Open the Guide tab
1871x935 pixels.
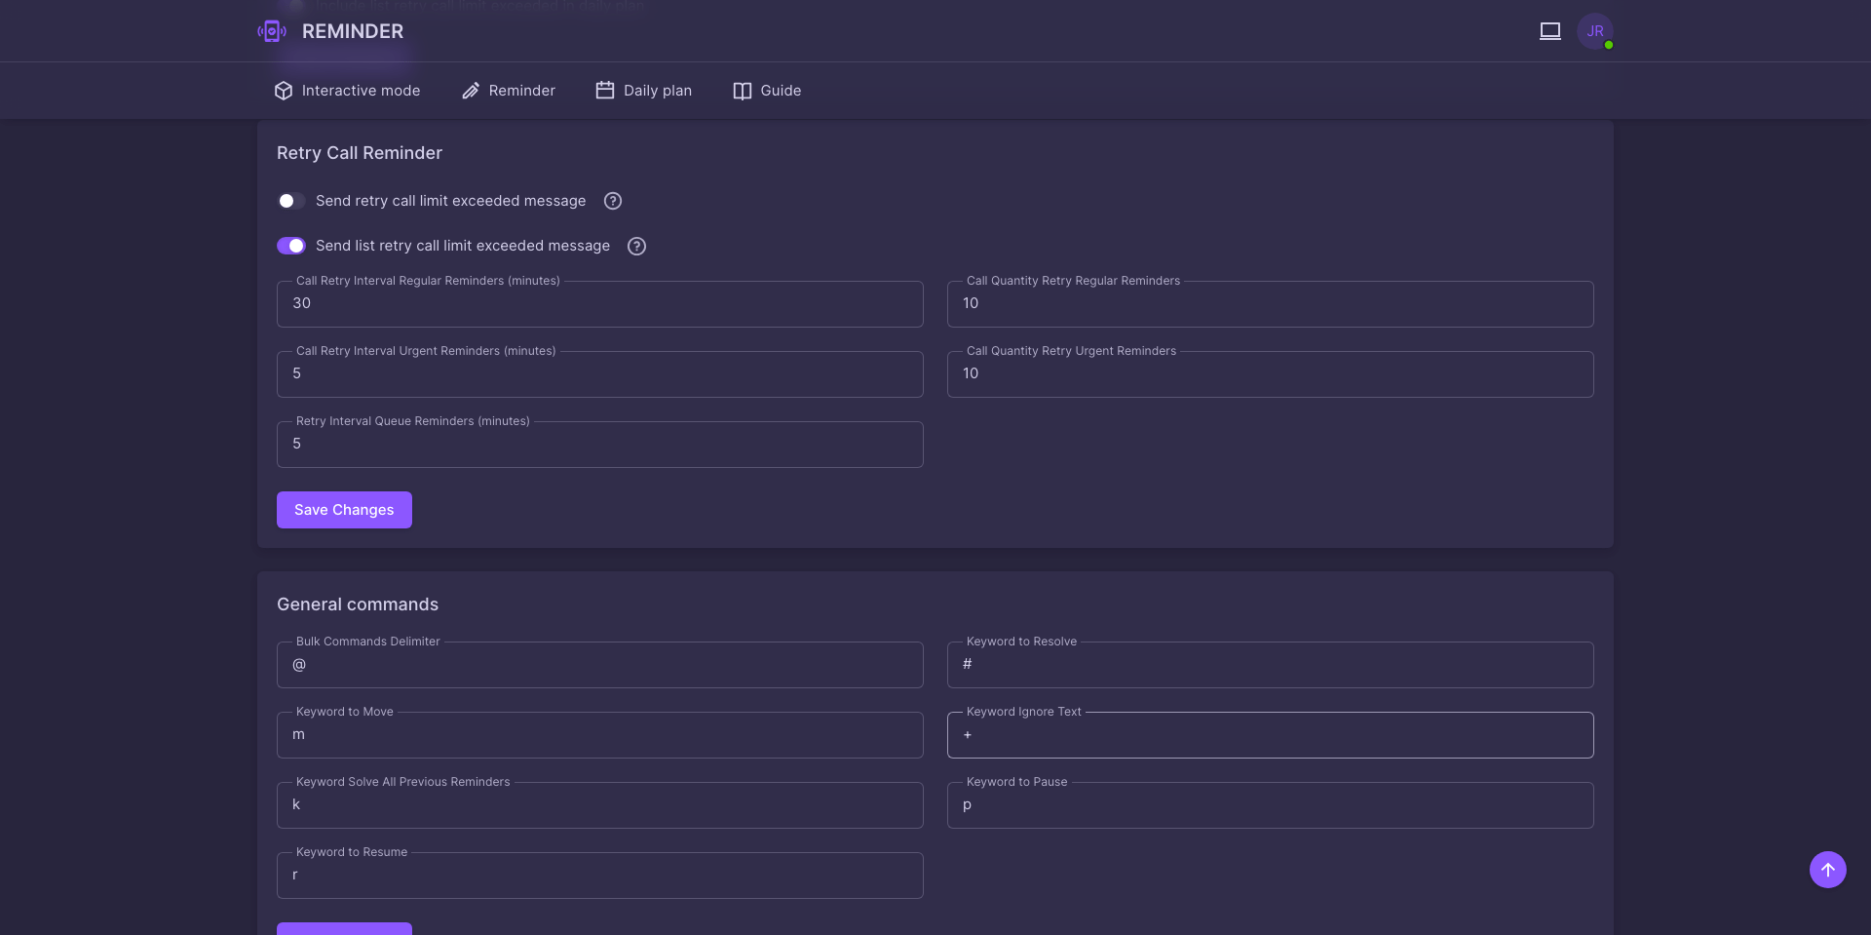coord(767,91)
